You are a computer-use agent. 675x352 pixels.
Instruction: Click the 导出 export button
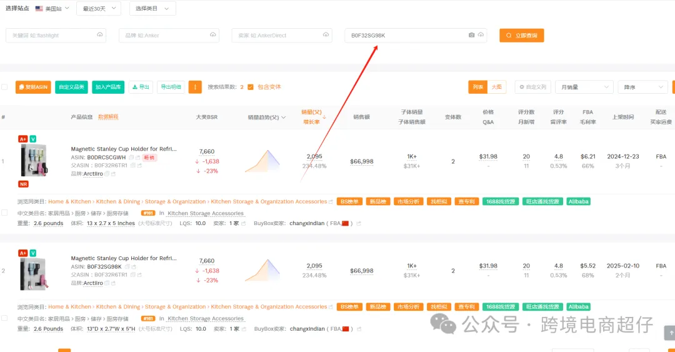[141, 87]
